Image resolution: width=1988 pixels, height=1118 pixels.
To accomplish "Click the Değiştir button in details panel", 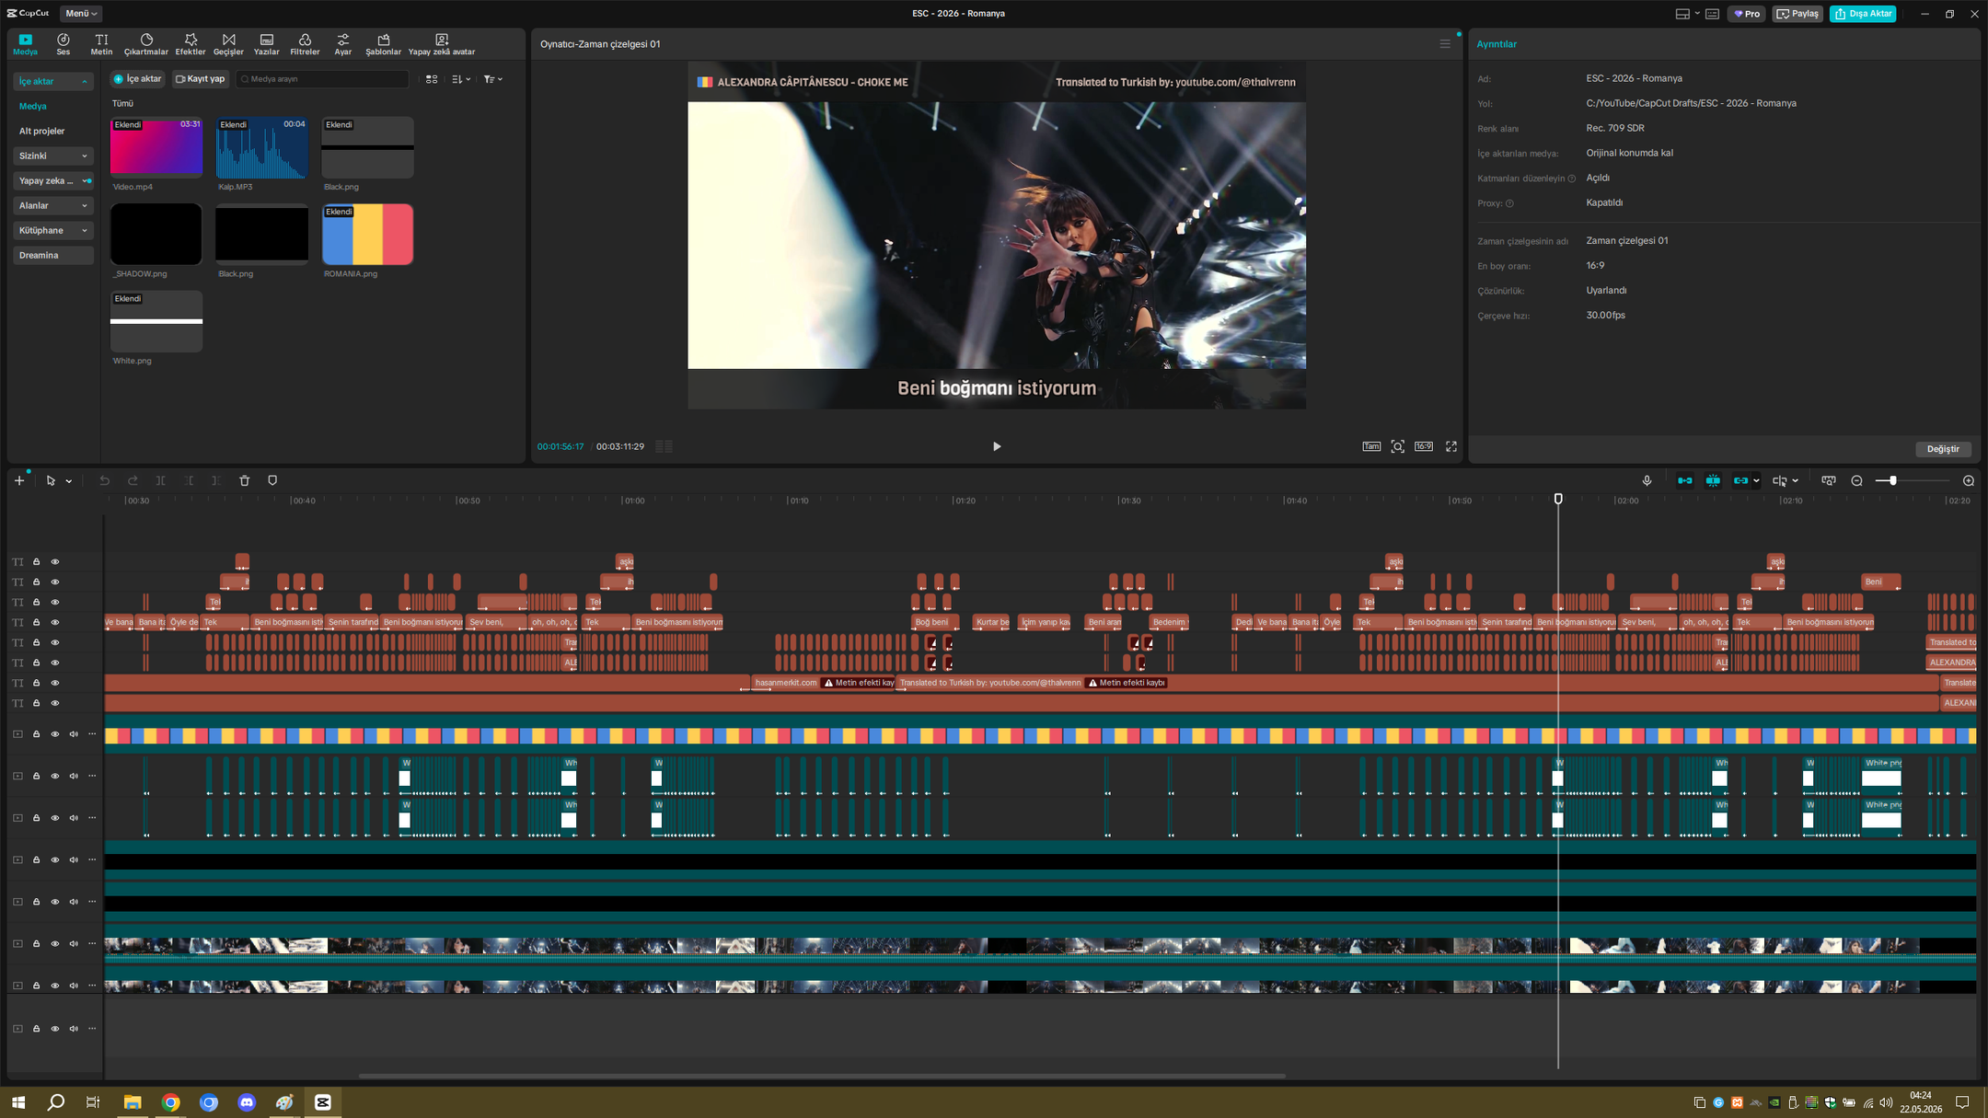I will [x=1943, y=449].
